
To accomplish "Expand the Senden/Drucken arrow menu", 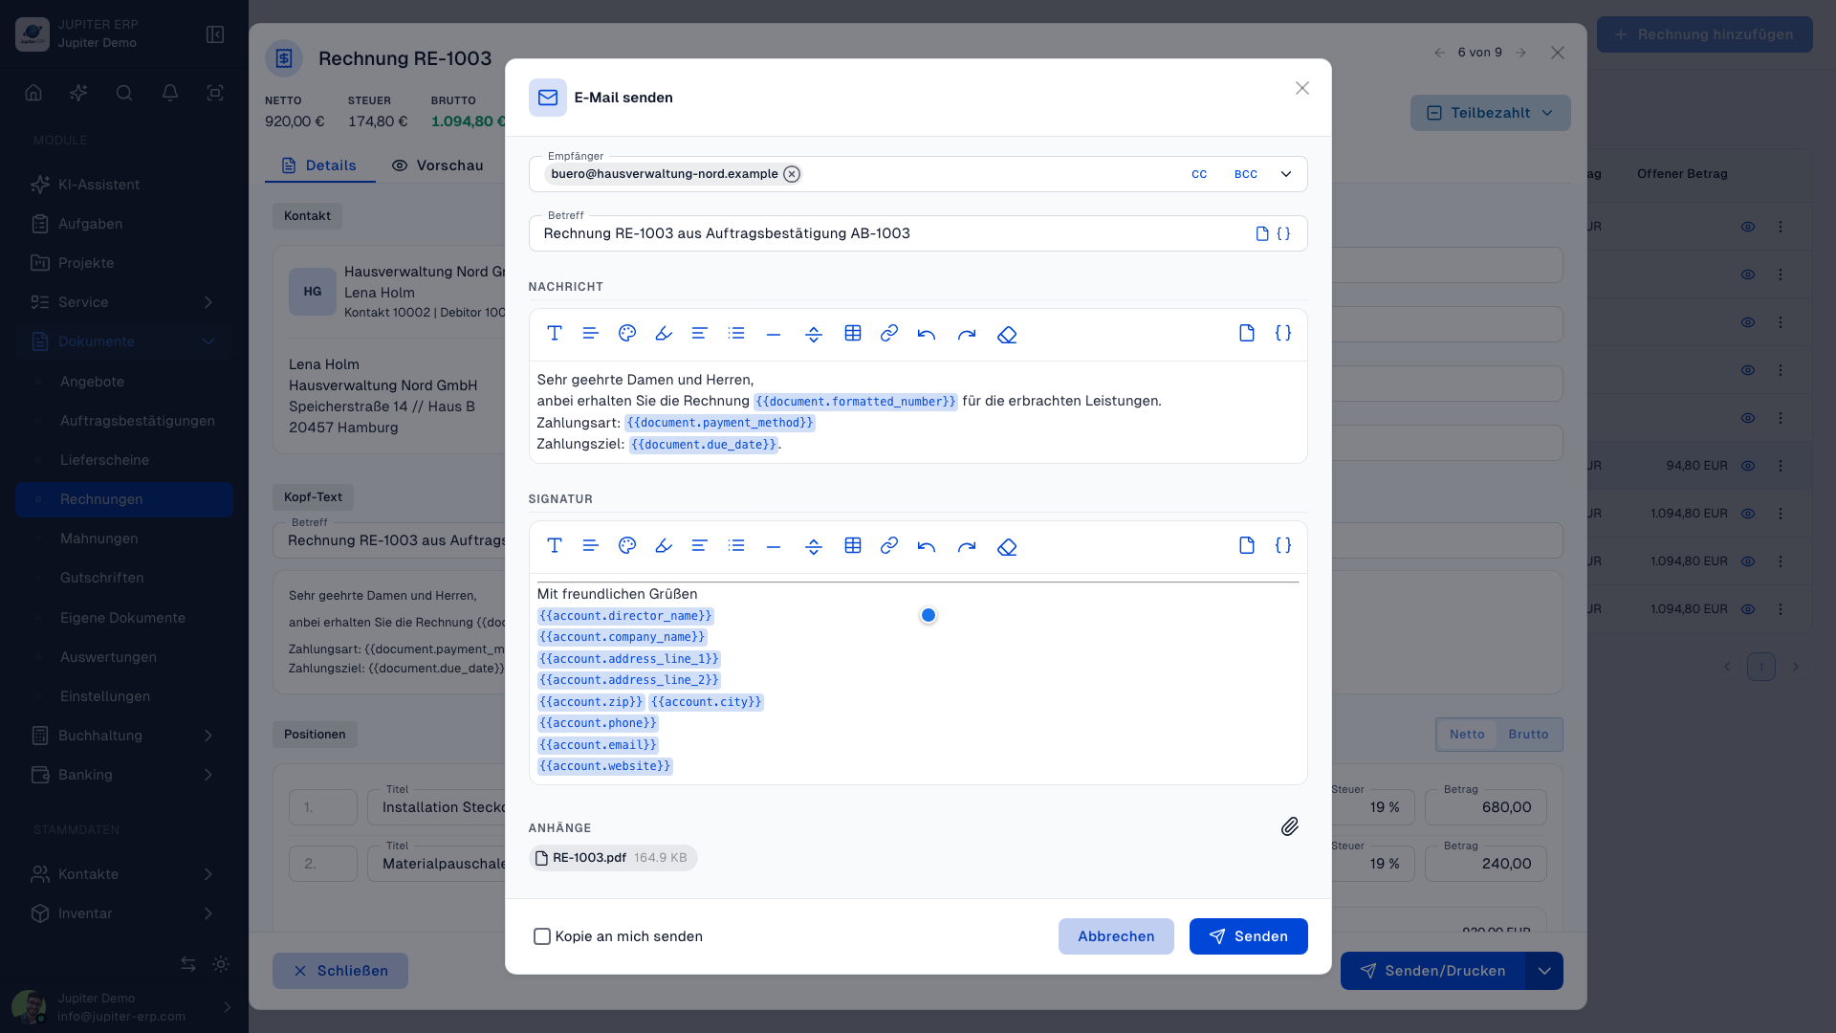I will (1544, 971).
